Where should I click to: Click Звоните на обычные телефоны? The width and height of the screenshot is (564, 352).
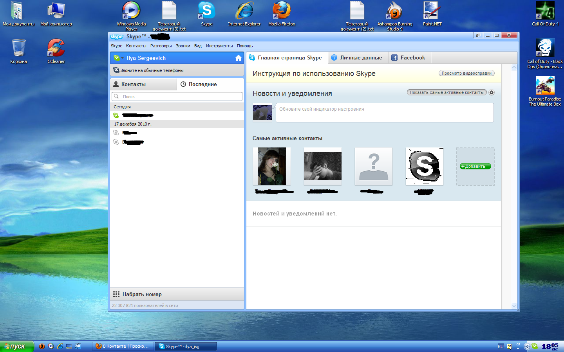click(x=177, y=70)
